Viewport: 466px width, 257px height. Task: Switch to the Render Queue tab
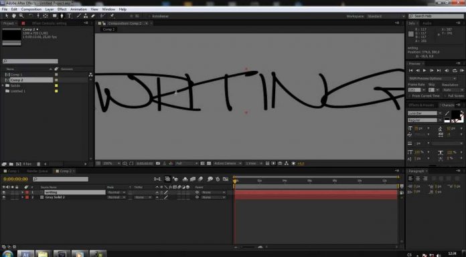(37, 171)
